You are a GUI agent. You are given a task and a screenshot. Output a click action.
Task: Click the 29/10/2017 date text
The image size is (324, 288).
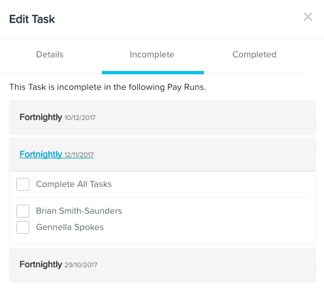(x=81, y=265)
